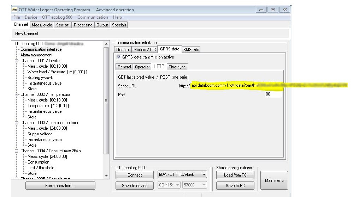Open General sub-tab under GPRS data
Image resolution: width=353 pixels, height=197 pixels.
pyautogui.click(x=124, y=67)
